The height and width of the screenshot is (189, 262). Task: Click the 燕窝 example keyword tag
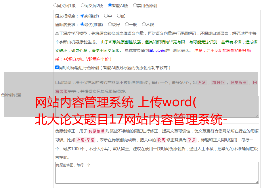(x=202, y=82)
